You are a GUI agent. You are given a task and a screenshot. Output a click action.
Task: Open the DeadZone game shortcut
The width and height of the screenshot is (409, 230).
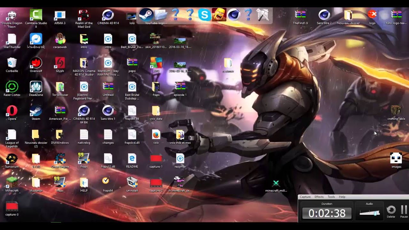tap(36, 87)
